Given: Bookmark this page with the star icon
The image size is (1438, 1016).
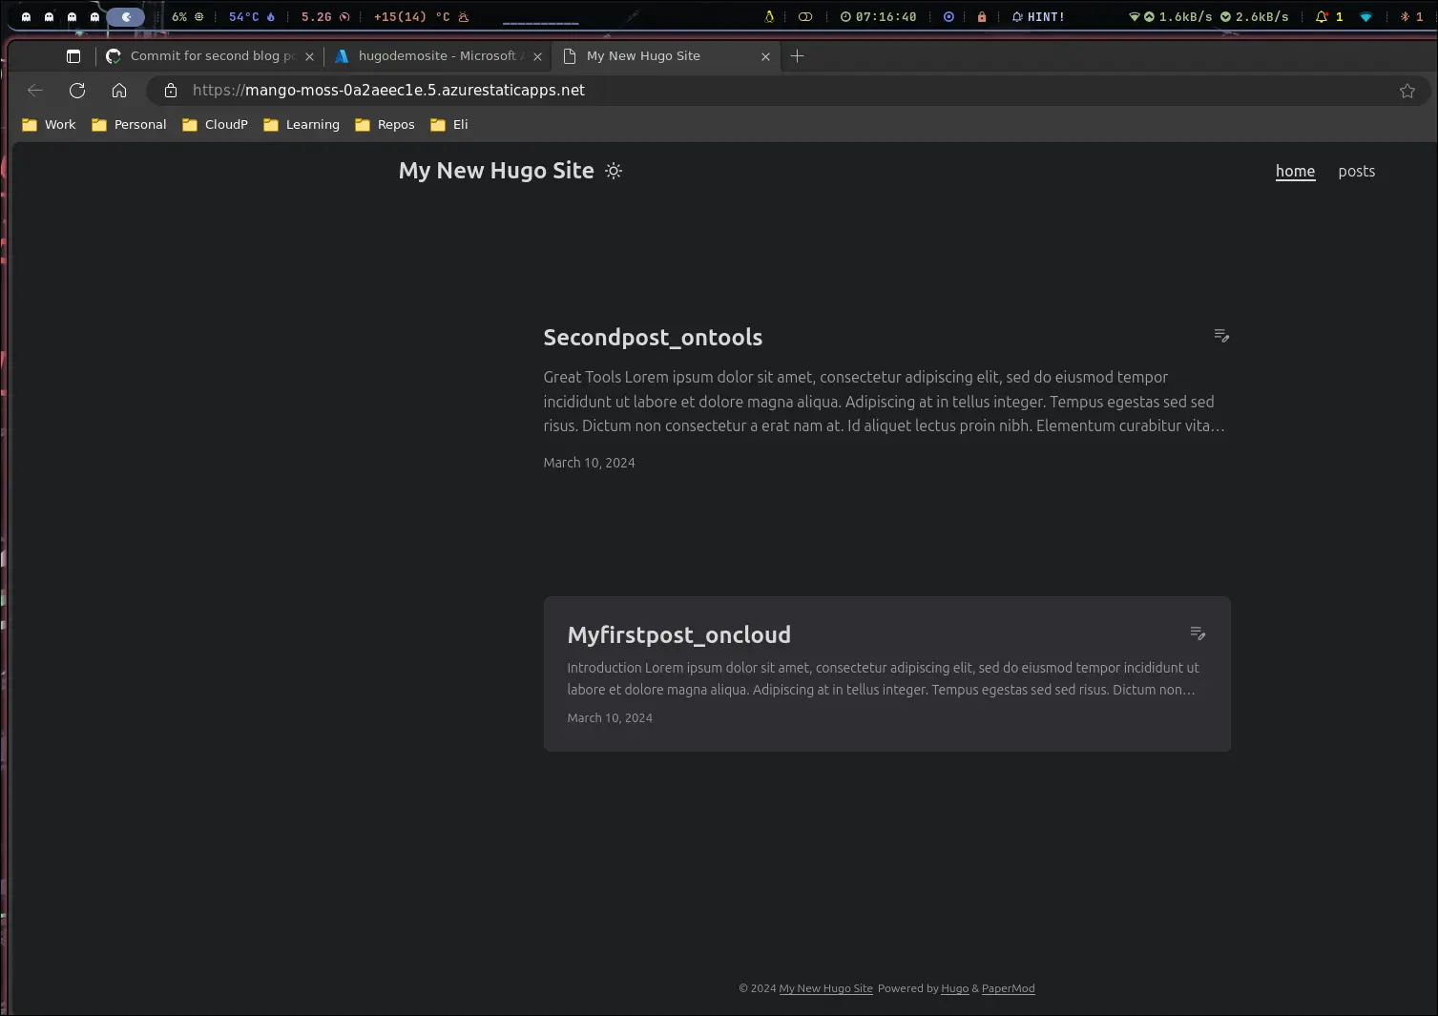Looking at the screenshot, I should tap(1407, 91).
